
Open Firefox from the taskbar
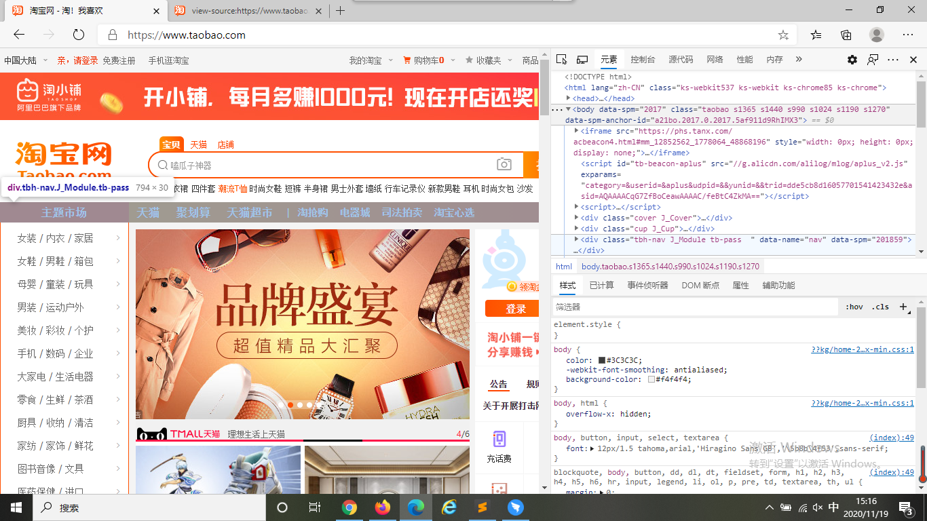[x=383, y=507]
